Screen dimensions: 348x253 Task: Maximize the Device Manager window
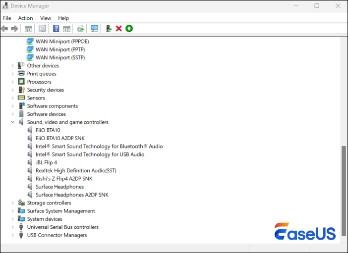[x=317, y=6]
